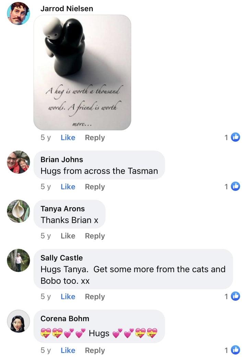Screen dimensions: 247x357
Task: Reply to Corena Bohm's Hugs comment
Action: 95,350
